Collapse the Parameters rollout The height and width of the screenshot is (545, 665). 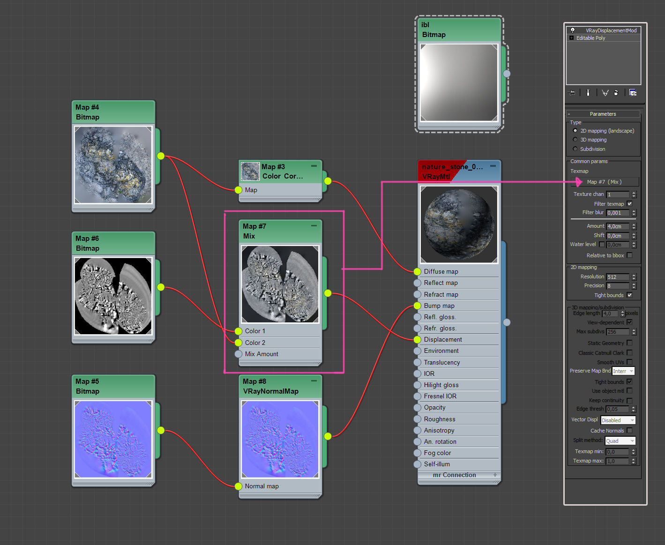[x=603, y=114]
